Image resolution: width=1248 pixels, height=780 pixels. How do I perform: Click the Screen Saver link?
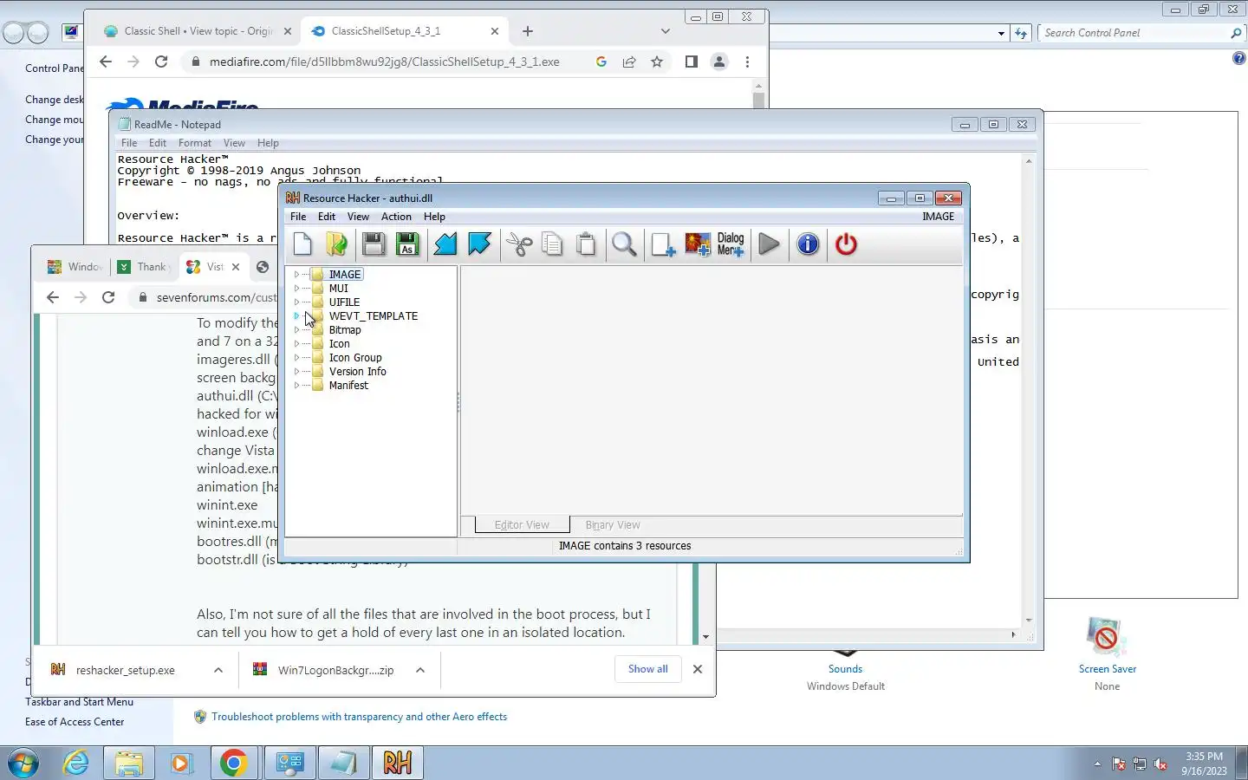pos(1107,669)
